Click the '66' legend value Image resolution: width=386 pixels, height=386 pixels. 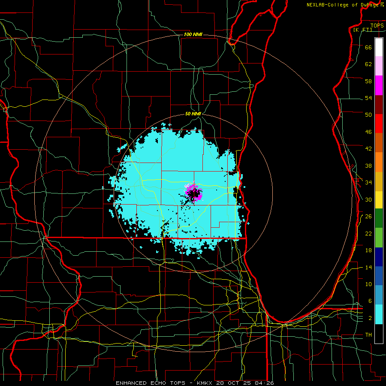click(368, 47)
